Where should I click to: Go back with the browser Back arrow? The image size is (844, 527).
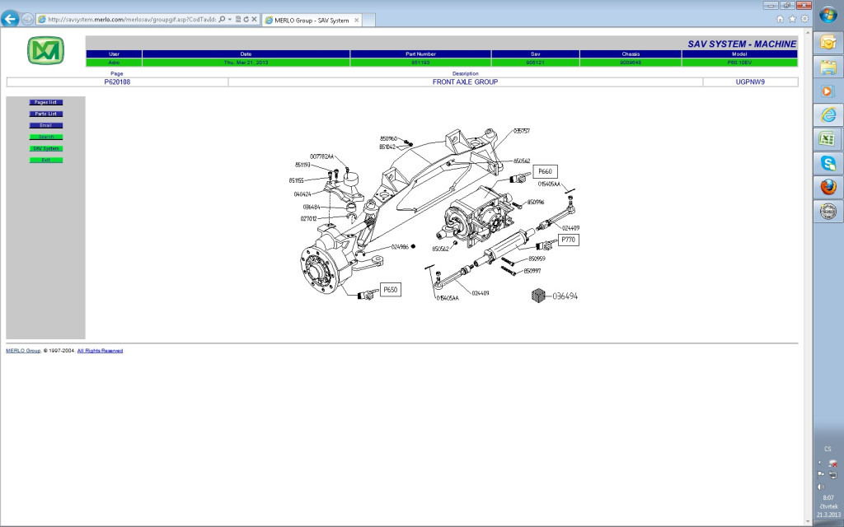click(x=10, y=19)
